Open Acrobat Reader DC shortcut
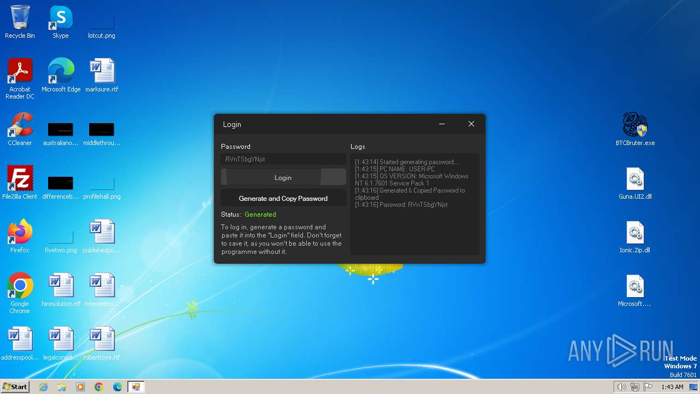 point(20,78)
